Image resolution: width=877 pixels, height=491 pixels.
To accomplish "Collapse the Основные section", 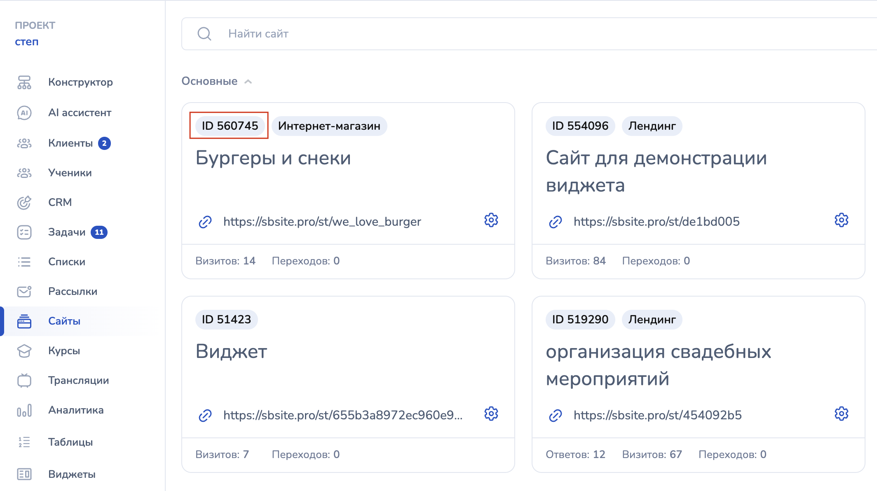I will 248,82.
